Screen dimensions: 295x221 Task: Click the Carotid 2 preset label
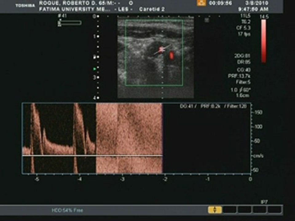tap(152, 9)
